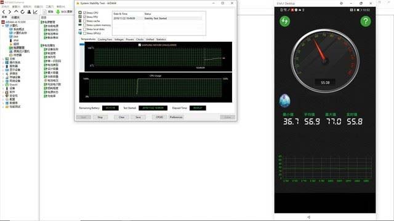Expand the 操作系统 tree node arrow
Image resolution: width=394 pixels, height=221 pixels.
pos(3,63)
